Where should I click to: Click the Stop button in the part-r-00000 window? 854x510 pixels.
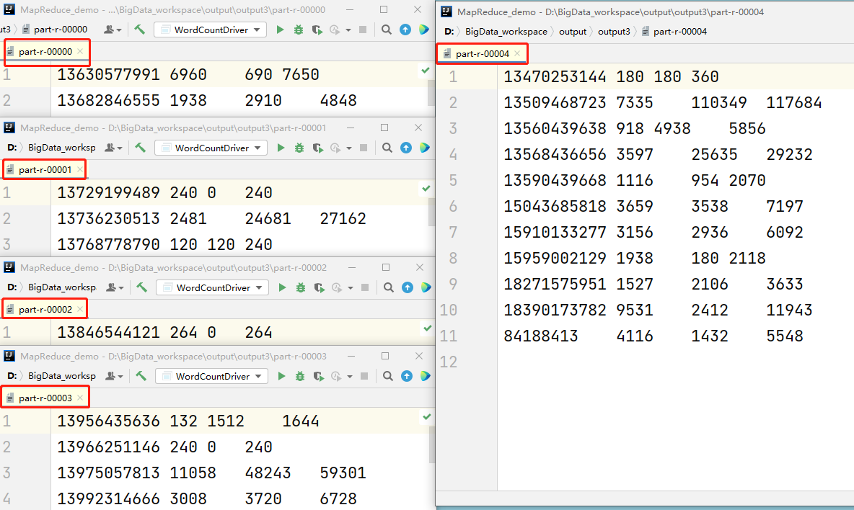(x=363, y=30)
